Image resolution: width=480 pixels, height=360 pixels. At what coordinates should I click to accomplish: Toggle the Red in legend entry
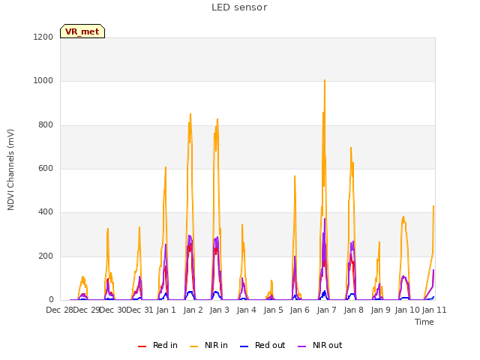click(157, 345)
